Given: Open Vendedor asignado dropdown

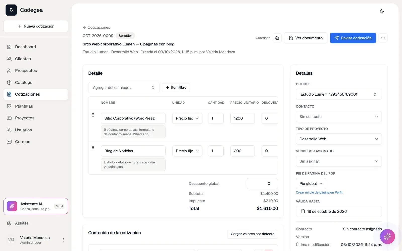Looking at the screenshot, I should (339, 161).
